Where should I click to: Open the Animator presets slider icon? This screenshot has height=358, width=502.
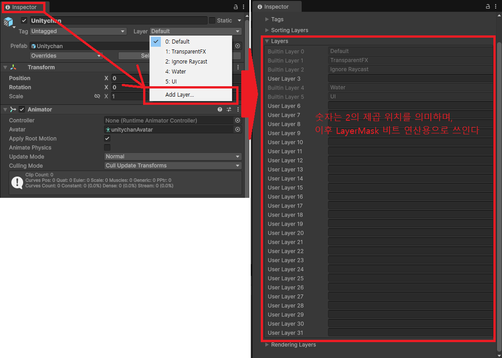point(229,109)
